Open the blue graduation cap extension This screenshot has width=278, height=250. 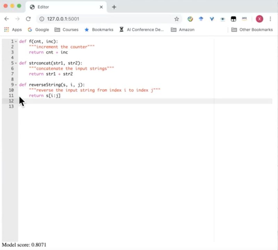(201, 19)
